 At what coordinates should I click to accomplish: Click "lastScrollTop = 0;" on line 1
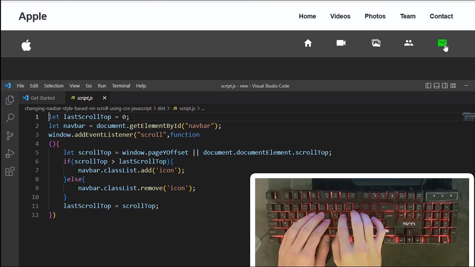[96, 117]
